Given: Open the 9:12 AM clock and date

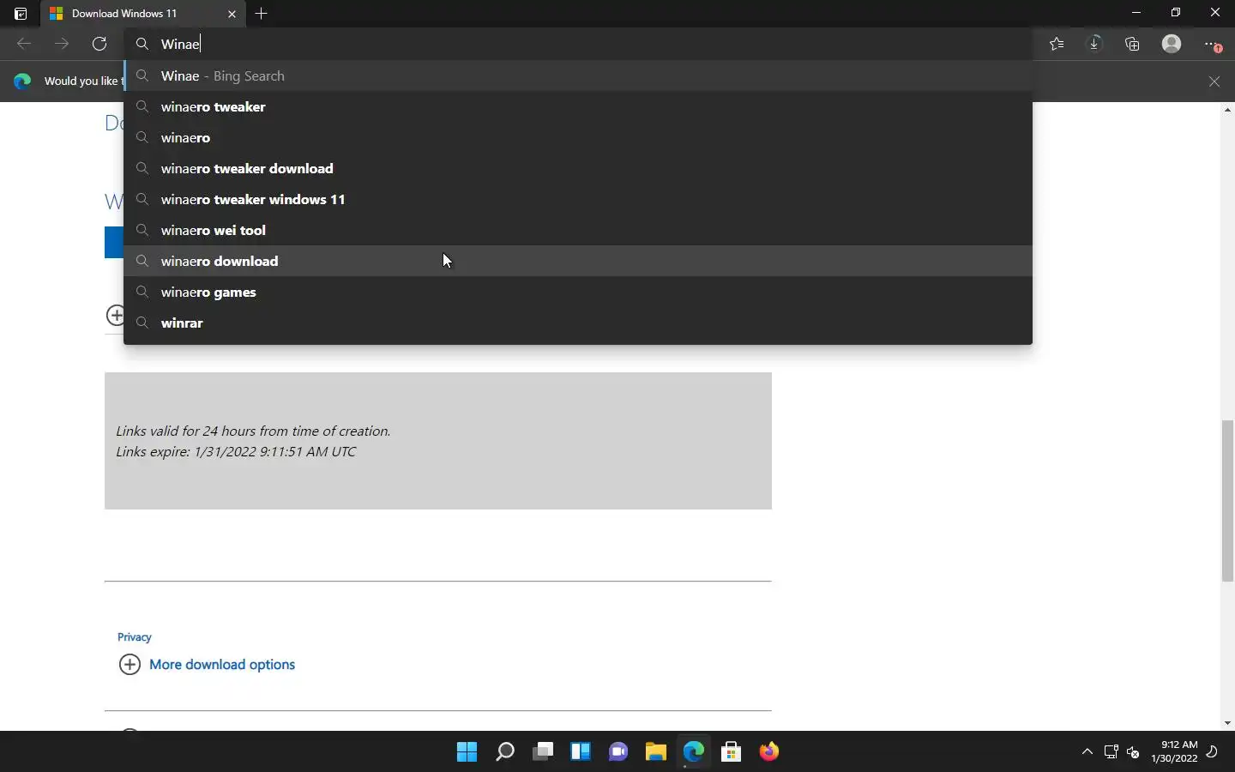Looking at the screenshot, I should (1174, 751).
